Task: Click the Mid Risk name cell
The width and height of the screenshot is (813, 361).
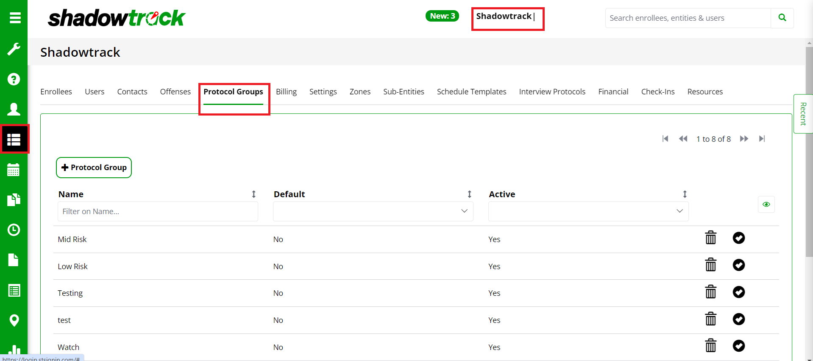Action: 72,240
